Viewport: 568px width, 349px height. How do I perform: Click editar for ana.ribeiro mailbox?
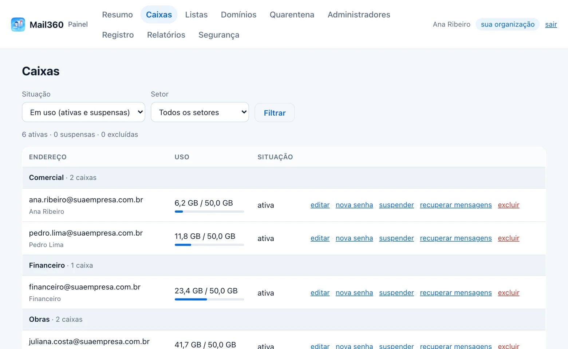click(320, 205)
